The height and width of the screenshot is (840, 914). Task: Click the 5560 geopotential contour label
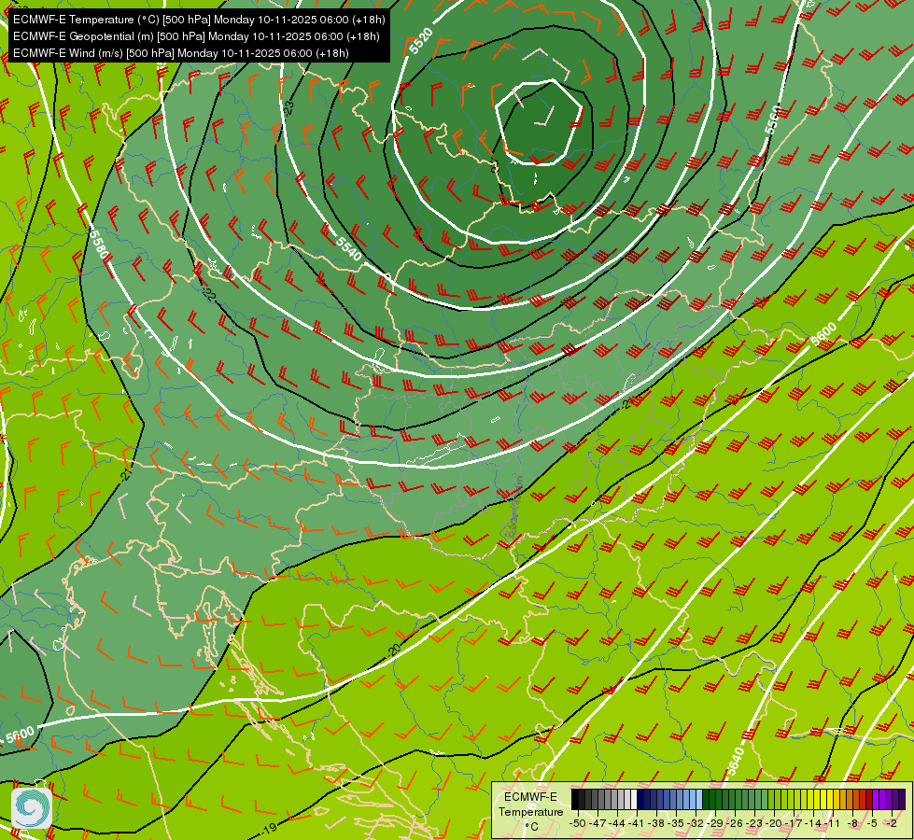[x=772, y=120]
